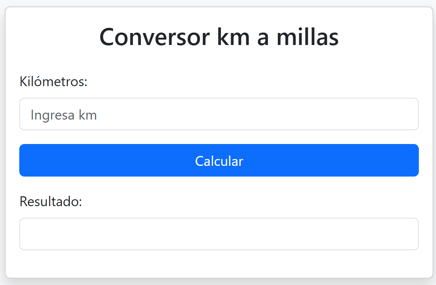Select the Resultado output field
436x285 pixels.
(219, 234)
